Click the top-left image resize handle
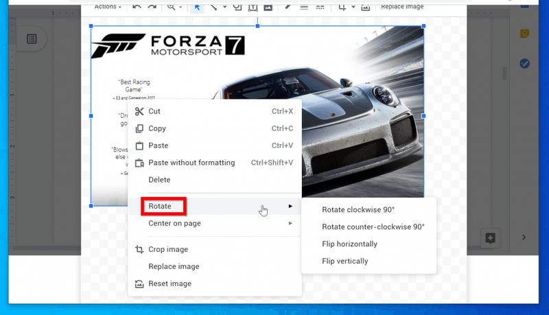This screenshot has height=315, width=549. click(x=91, y=26)
